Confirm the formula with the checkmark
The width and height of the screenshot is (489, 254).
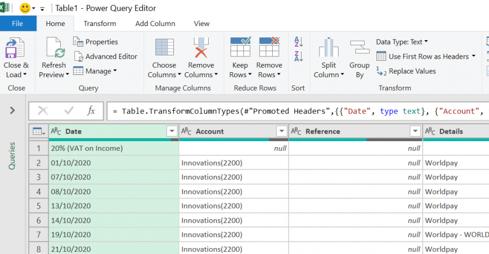click(68, 110)
